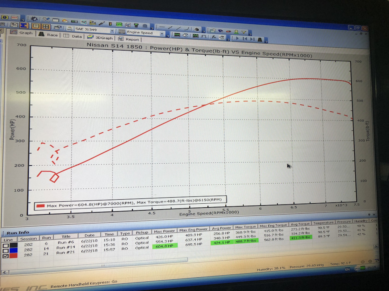The height and width of the screenshot is (291, 389).
Task: Switch to the Data tab
Action: pos(73,36)
